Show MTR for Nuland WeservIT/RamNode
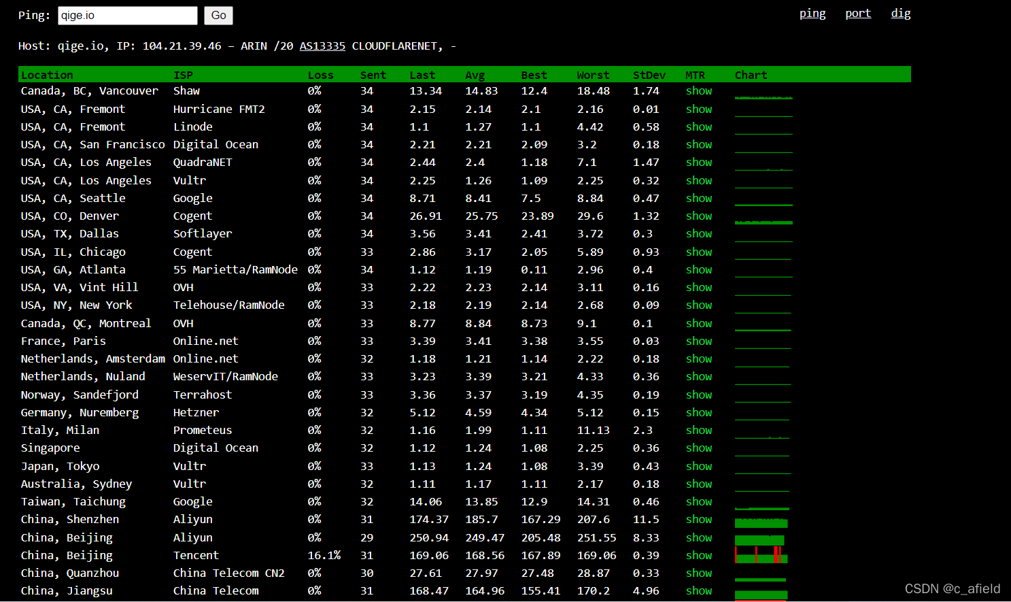Screen dimensions: 1011x602 (699, 376)
